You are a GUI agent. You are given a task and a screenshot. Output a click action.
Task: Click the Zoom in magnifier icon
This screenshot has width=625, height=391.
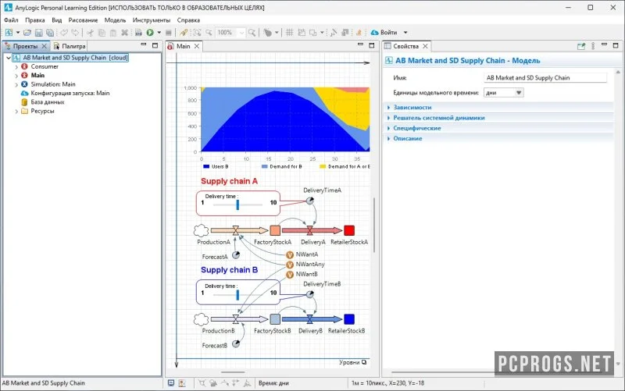click(252, 32)
